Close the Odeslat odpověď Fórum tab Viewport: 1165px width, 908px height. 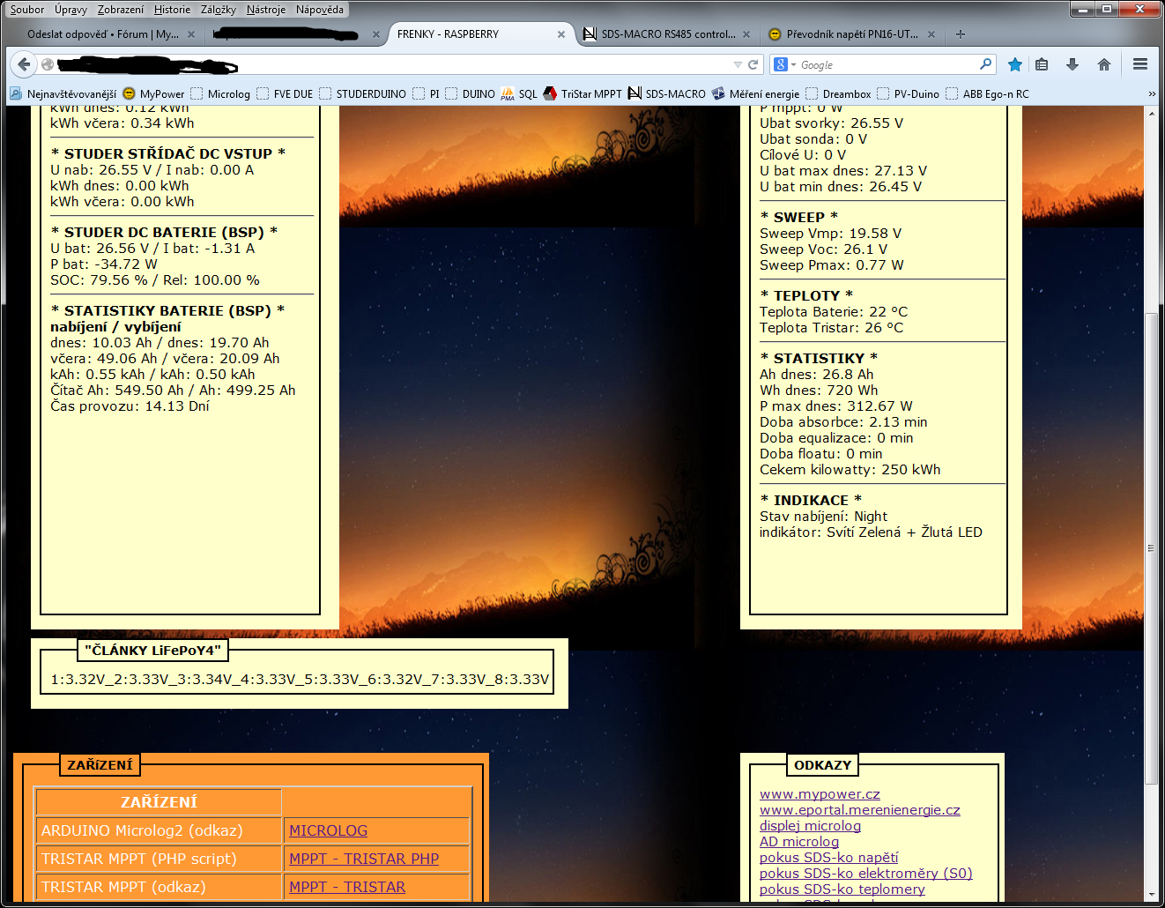pos(191,34)
